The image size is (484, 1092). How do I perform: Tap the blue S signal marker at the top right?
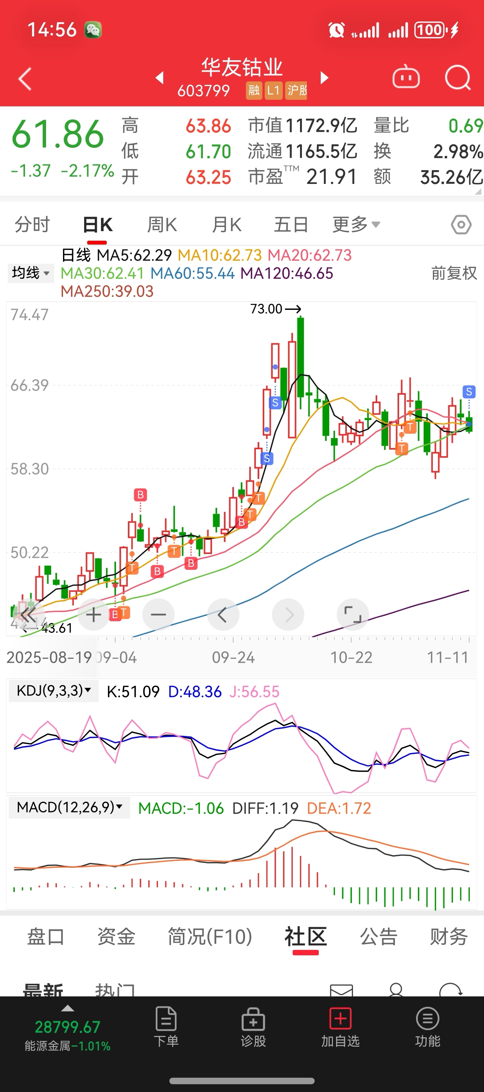click(x=469, y=391)
